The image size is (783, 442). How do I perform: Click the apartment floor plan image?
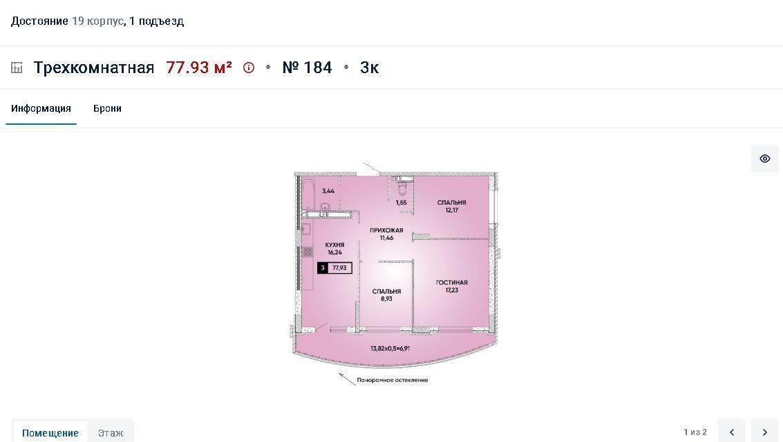pyautogui.click(x=394, y=273)
